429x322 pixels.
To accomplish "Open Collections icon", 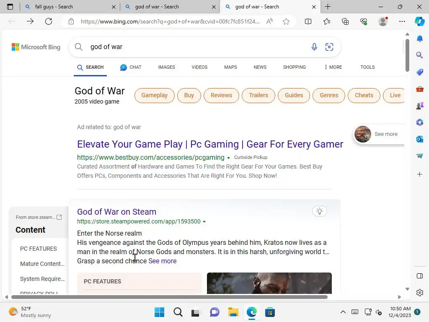I will [345, 21].
